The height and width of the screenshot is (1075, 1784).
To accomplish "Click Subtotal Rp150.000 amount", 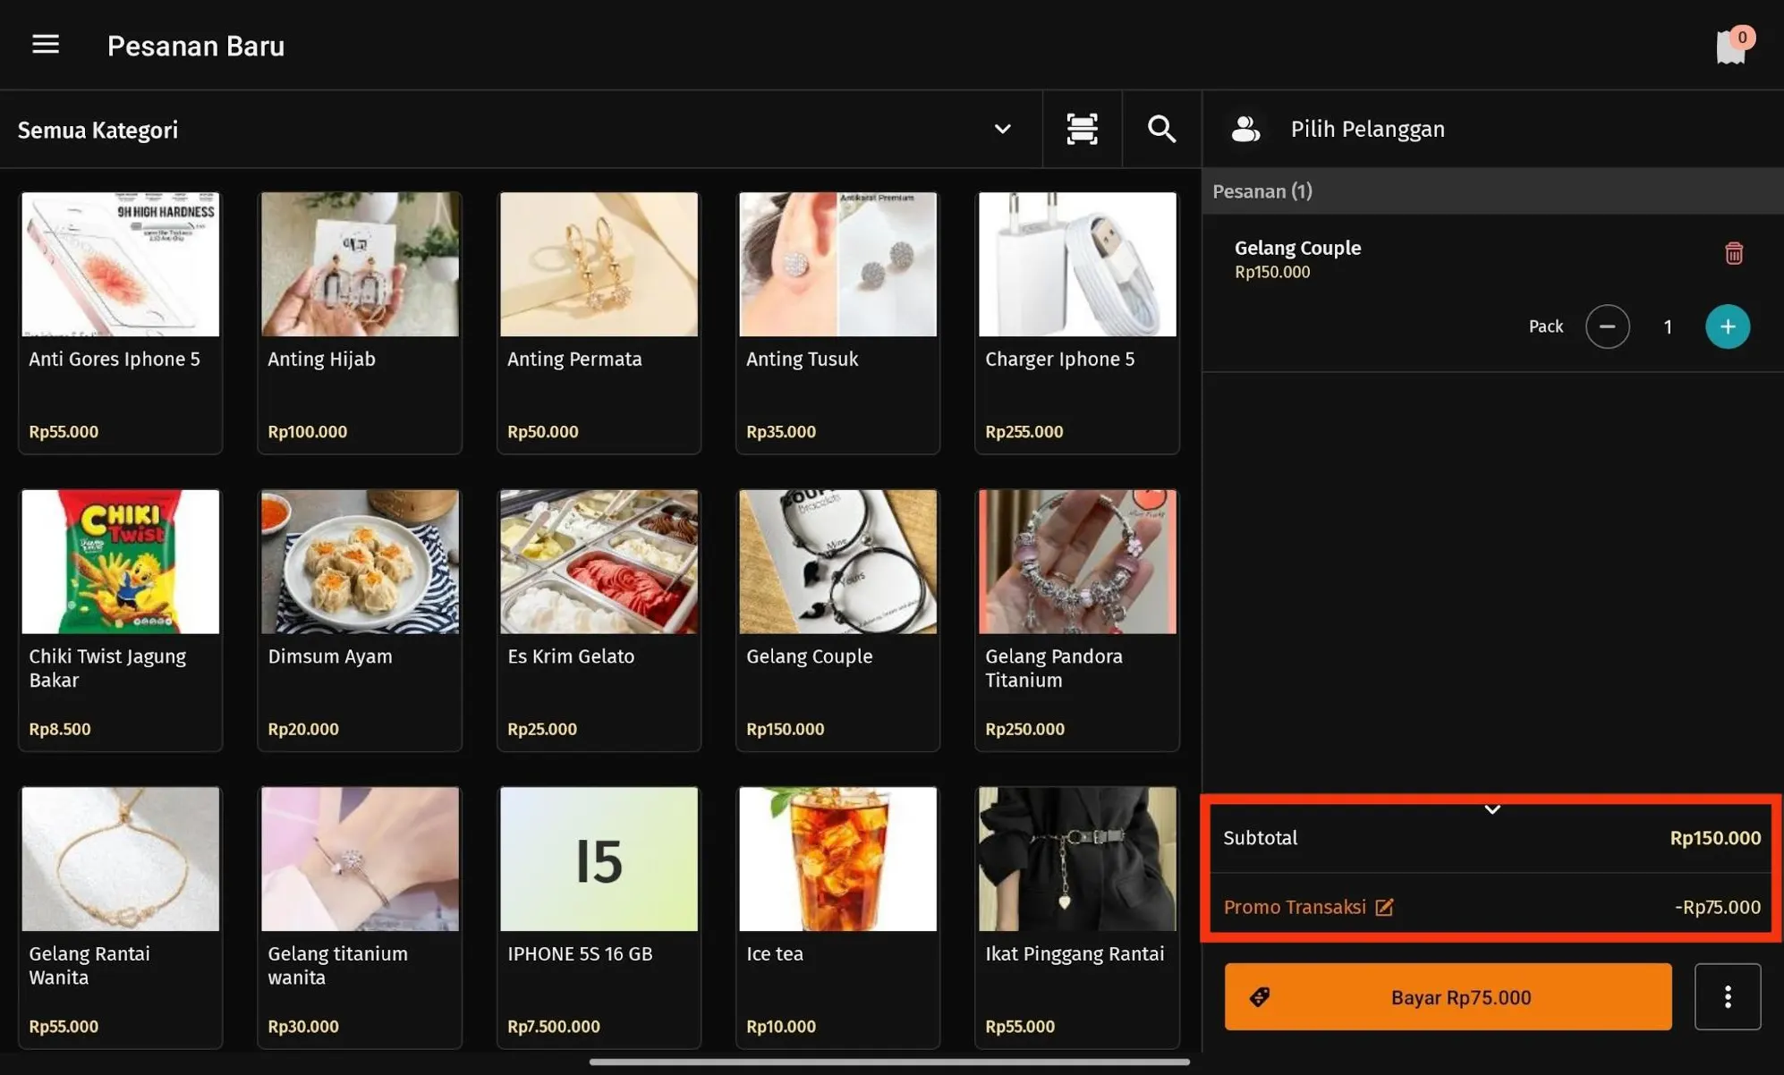I will pyautogui.click(x=1714, y=838).
